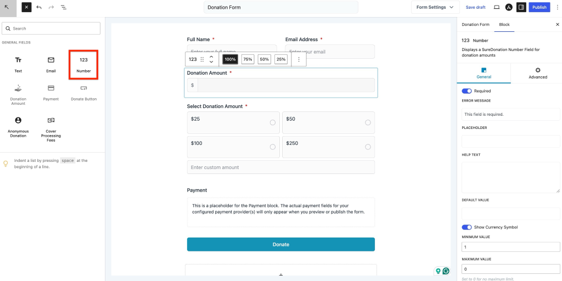The height and width of the screenshot is (281, 562).
Task: Add an Email field block
Action: coord(51,65)
